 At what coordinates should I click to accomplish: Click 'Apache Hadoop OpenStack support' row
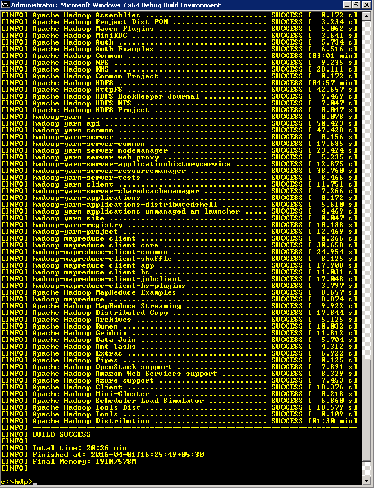pyautogui.click(x=179, y=367)
